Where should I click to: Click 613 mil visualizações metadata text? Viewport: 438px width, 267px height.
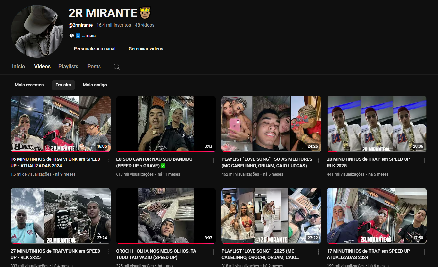135,174
